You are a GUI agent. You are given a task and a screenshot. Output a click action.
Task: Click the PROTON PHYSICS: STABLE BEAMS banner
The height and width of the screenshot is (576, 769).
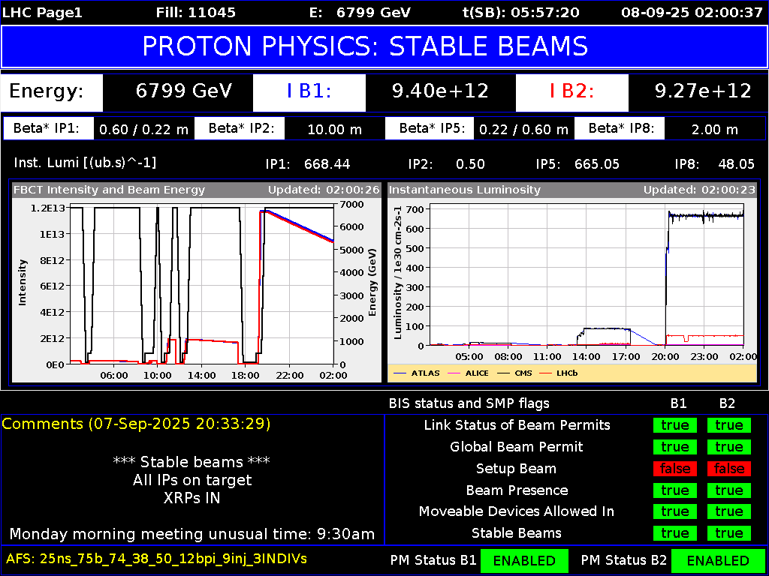[384, 46]
